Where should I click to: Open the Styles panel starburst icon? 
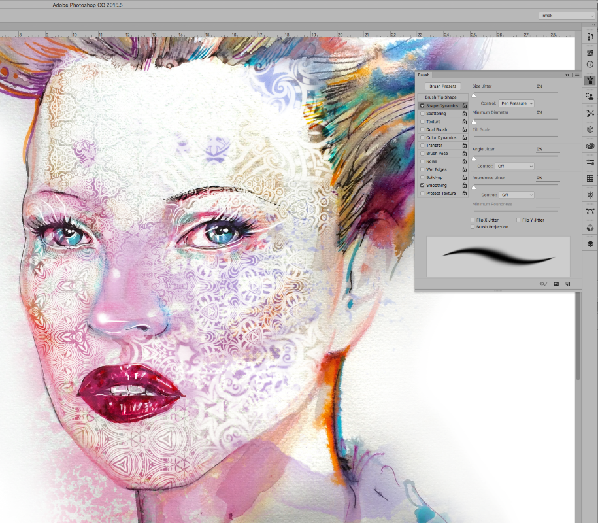pyautogui.click(x=590, y=195)
